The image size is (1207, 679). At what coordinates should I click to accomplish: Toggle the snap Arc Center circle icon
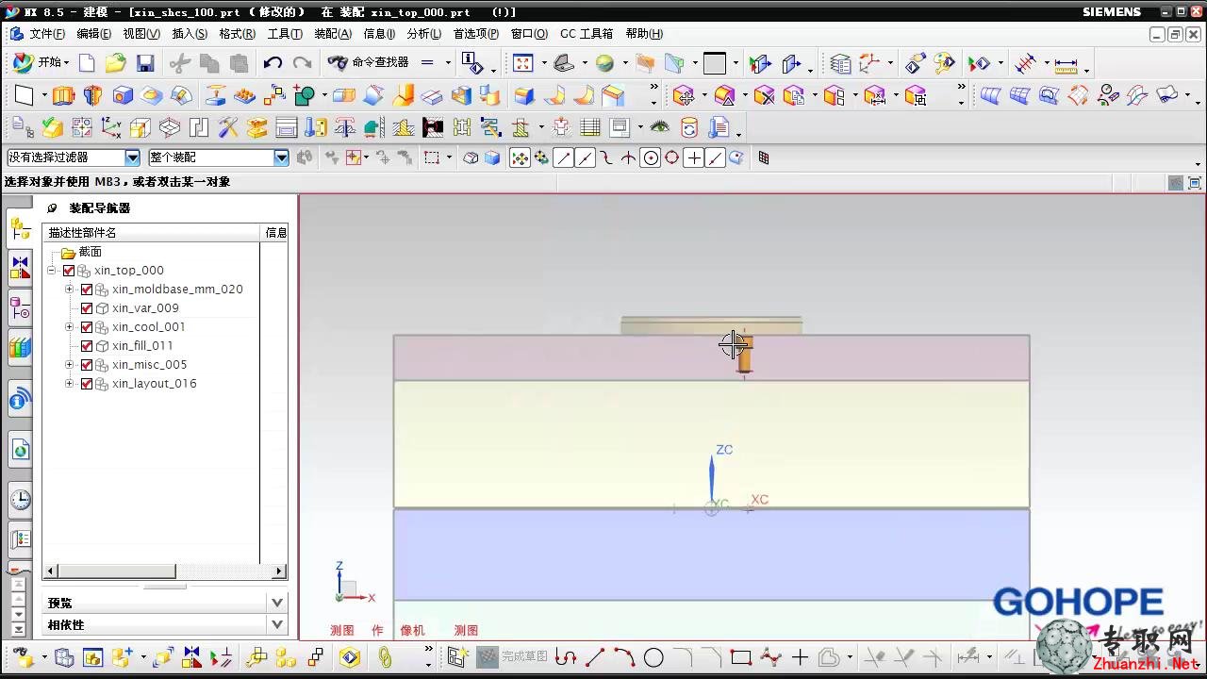[651, 158]
